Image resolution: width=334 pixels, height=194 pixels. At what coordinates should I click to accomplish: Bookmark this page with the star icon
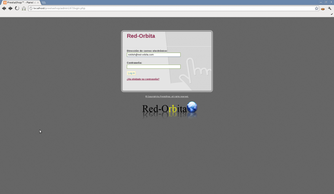(x=316, y=8)
